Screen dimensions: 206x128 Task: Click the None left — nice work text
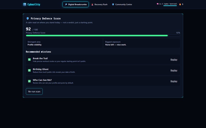click(x=116, y=45)
